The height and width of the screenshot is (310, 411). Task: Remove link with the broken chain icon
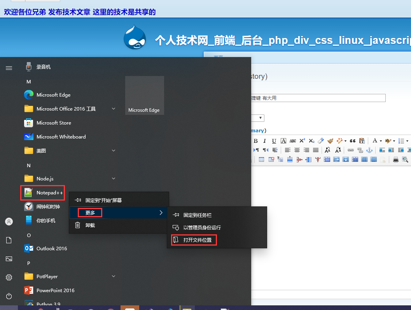pyautogui.click(x=360, y=150)
